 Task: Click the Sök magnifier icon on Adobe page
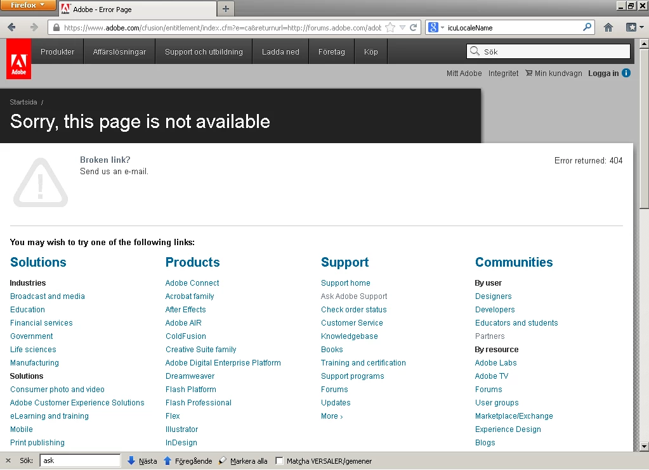point(475,51)
